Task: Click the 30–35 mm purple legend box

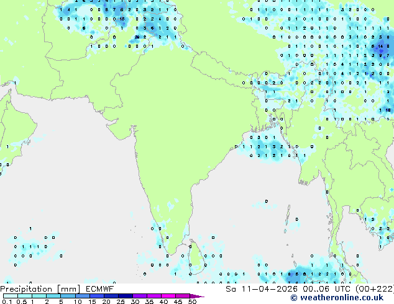Action: [139, 296]
